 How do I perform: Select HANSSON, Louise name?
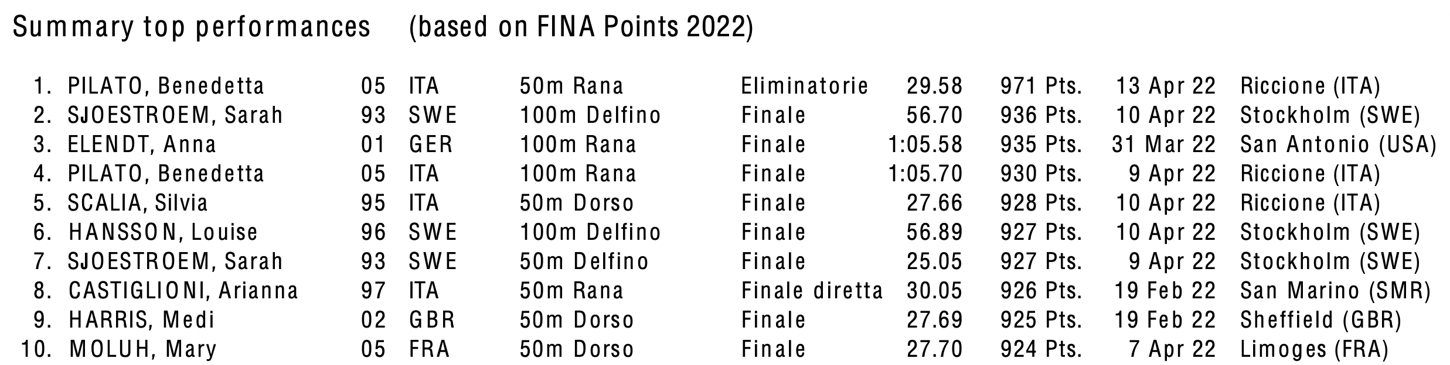163,232
